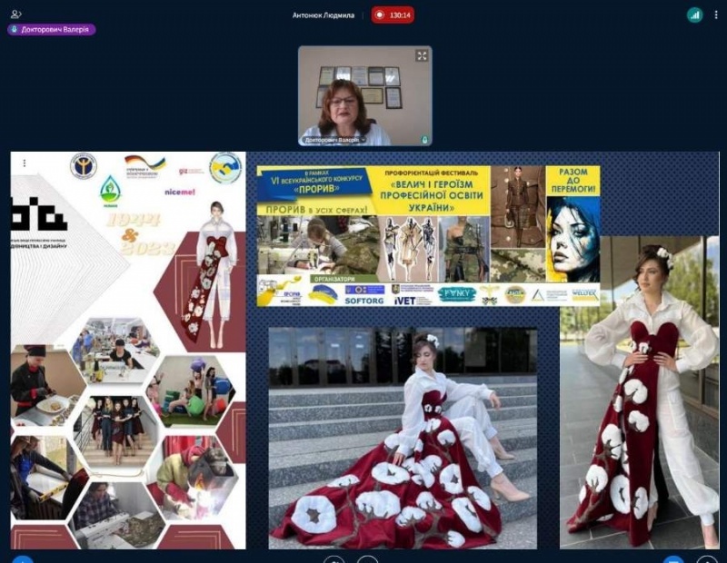Click the standing model photo on the right
727x563 pixels.
click(639, 390)
